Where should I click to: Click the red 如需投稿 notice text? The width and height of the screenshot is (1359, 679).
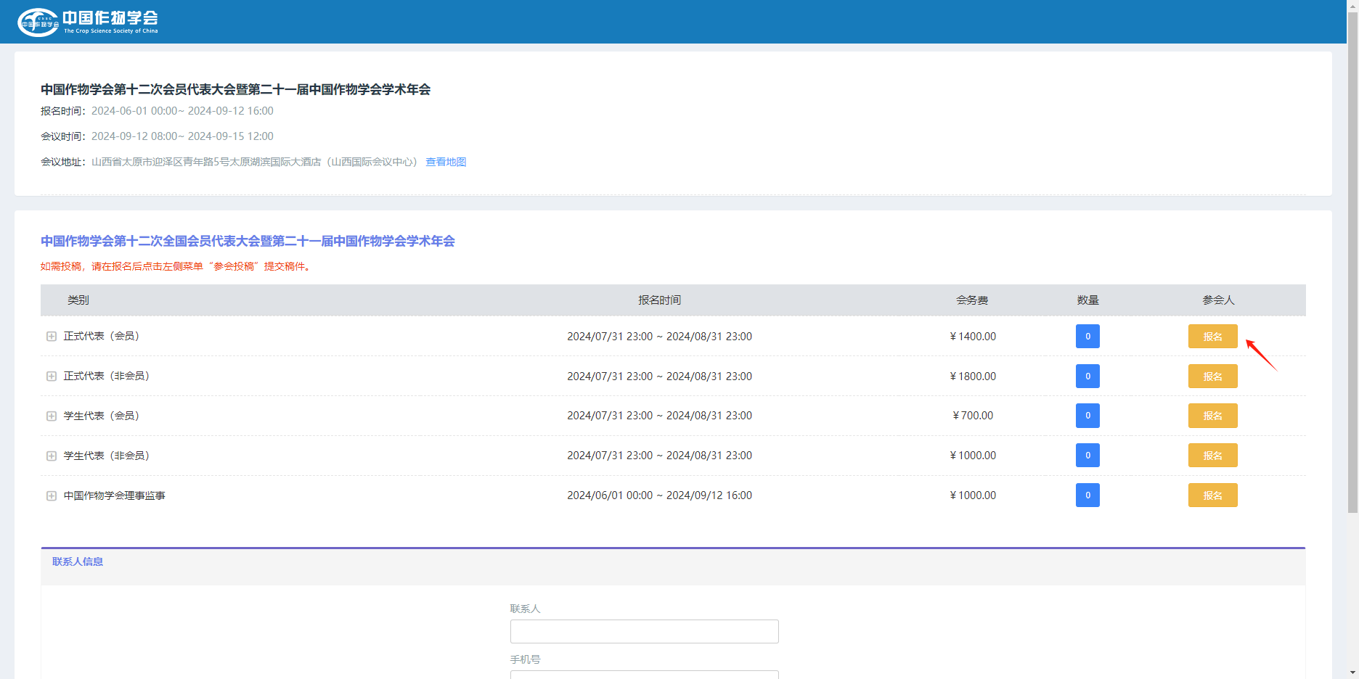(x=176, y=266)
